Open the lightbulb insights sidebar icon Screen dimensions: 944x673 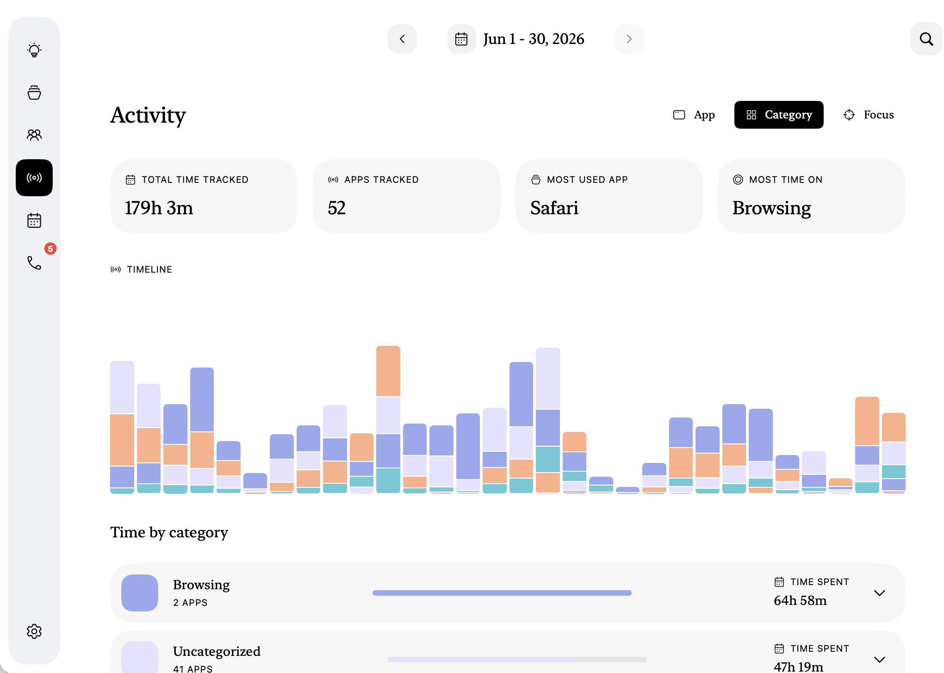coord(34,50)
